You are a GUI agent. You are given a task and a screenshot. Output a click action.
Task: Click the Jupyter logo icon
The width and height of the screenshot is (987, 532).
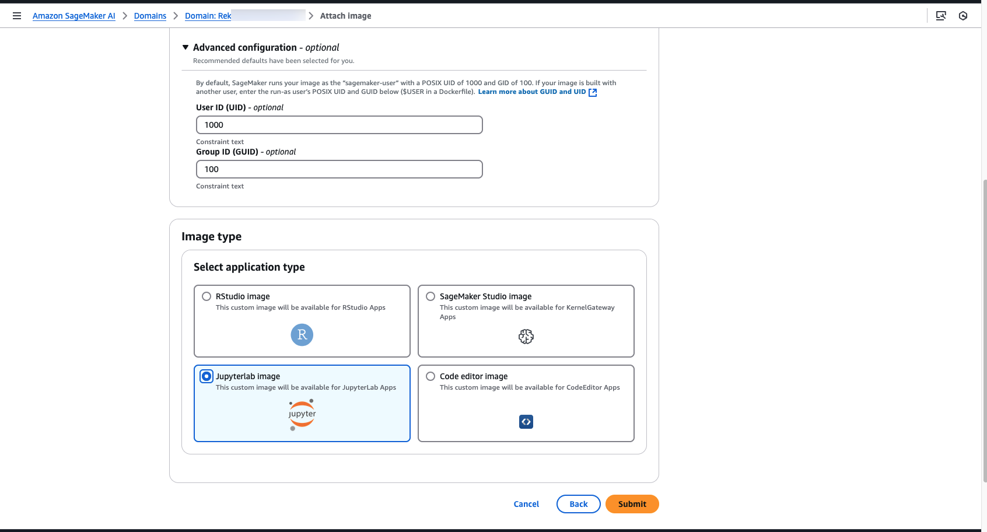coord(302,415)
